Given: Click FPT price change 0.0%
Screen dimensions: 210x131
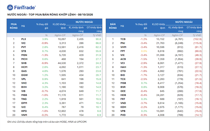Looking at the screenshot, I should click(x=144, y=51).
